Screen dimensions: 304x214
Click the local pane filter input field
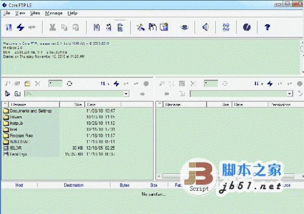[55, 84]
